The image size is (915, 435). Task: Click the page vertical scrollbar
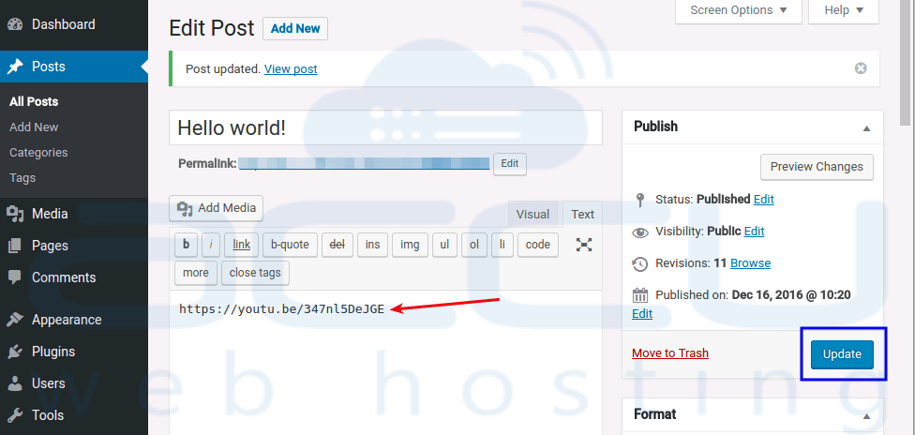point(906,61)
